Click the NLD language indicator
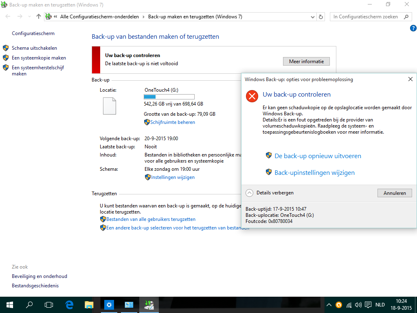Viewport: 417px width, 313px height. pyautogui.click(x=380, y=305)
